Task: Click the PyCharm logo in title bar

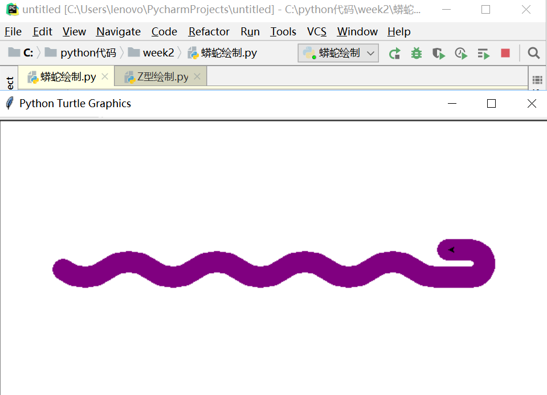Action: tap(13, 9)
